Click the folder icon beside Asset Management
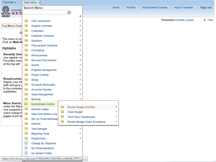 [x=26, y=94]
